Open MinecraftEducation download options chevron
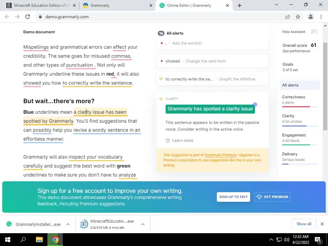This screenshot has height=246, width=328. [143, 224]
